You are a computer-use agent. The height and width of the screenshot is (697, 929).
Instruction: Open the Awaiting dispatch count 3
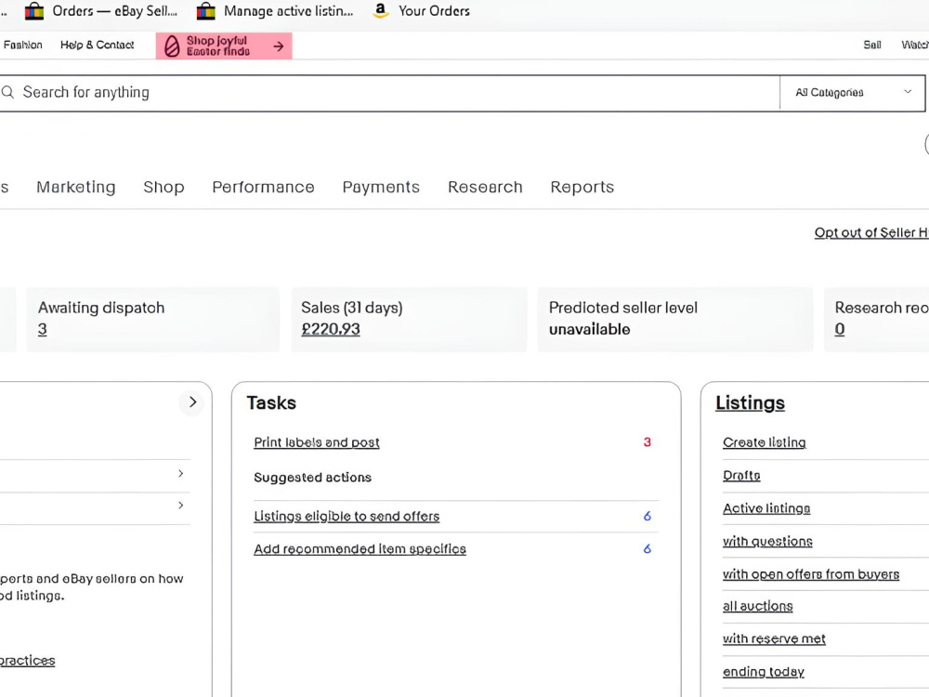coord(42,329)
